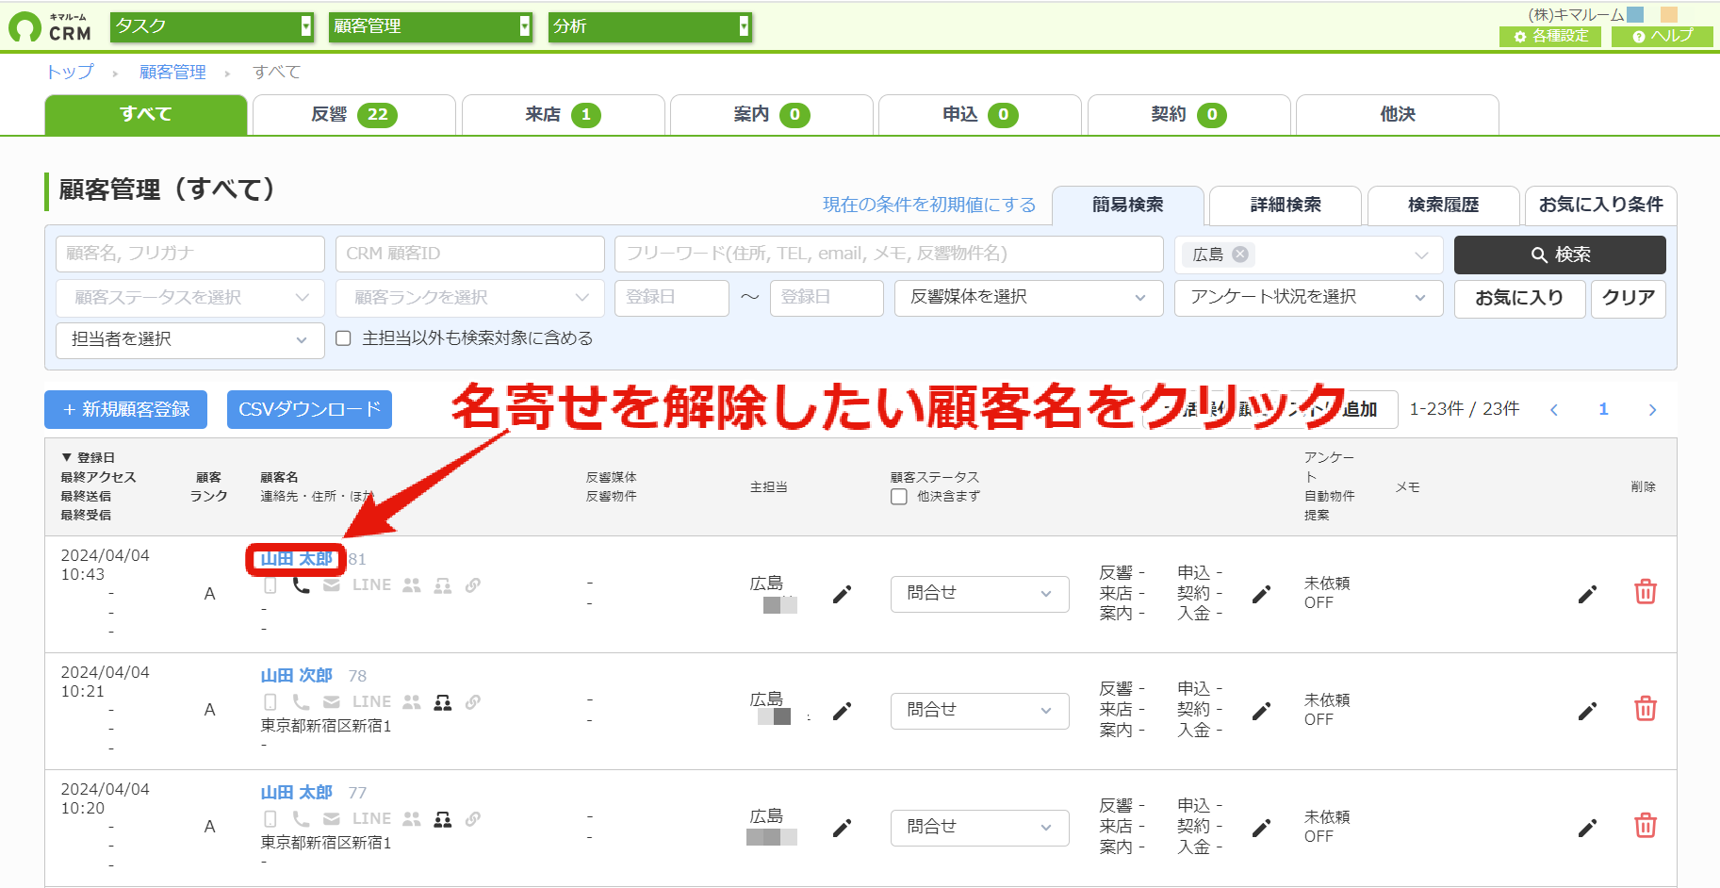Click the Kimaroom CRM logo

[50, 26]
